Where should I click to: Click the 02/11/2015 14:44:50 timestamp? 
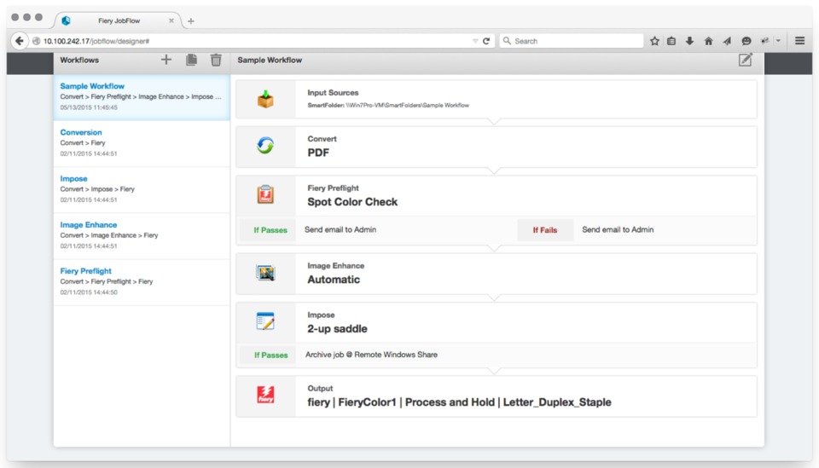click(89, 292)
